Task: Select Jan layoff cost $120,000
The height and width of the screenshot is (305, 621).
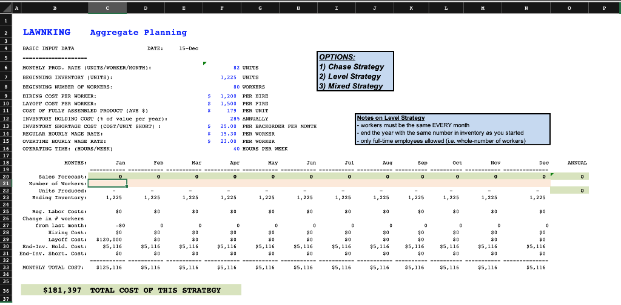Action: 109,240
